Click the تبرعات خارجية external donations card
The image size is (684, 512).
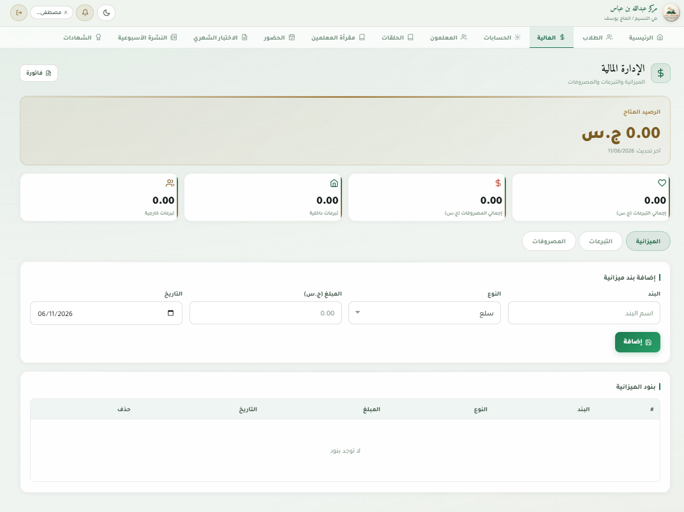(99, 197)
